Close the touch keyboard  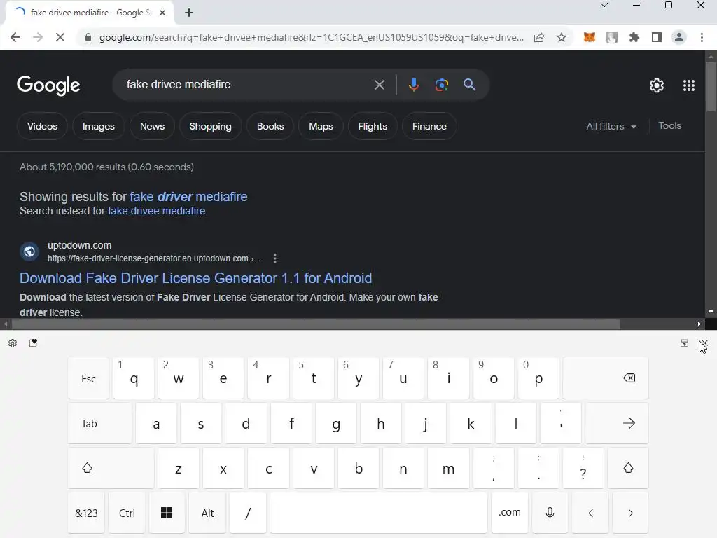click(x=704, y=343)
